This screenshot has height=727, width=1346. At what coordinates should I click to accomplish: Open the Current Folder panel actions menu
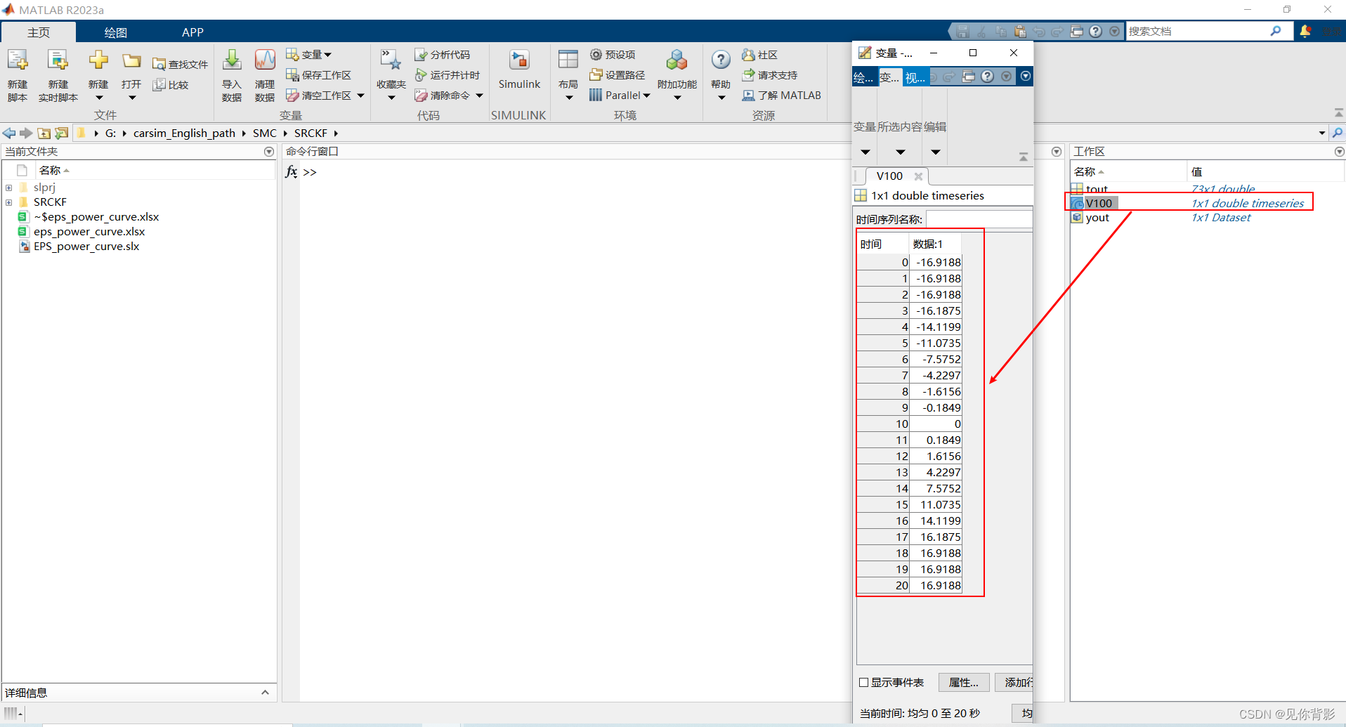269,152
